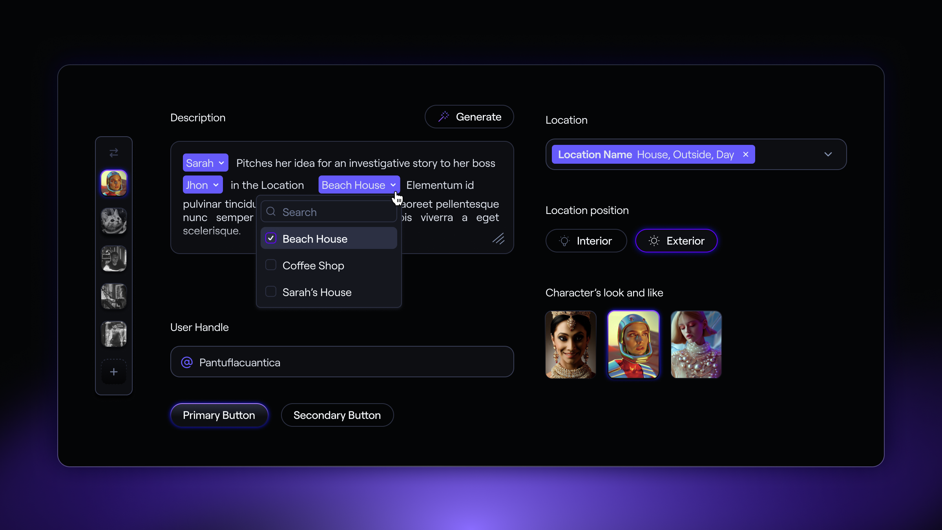Viewport: 942px width, 530px height.
Task: Click the Primary Button
Action: [x=219, y=415]
